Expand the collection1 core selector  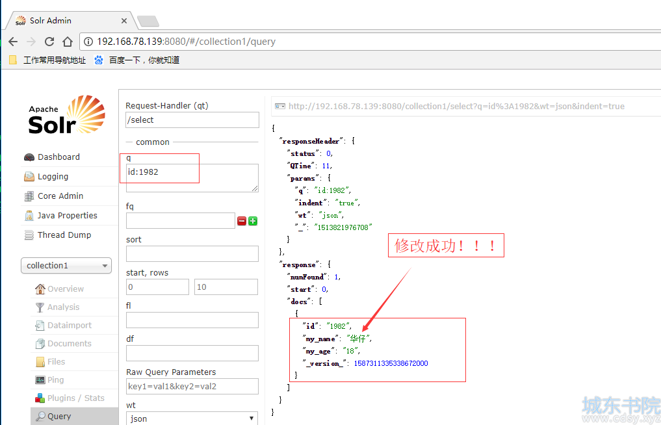pos(66,266)
